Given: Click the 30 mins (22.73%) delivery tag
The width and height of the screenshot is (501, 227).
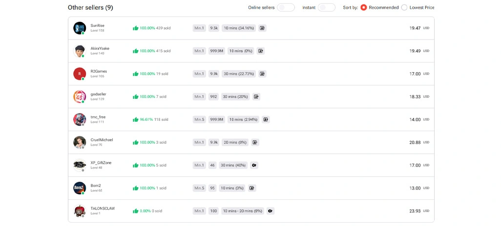Looking at the screenshot, I should [x=239, y=74].
